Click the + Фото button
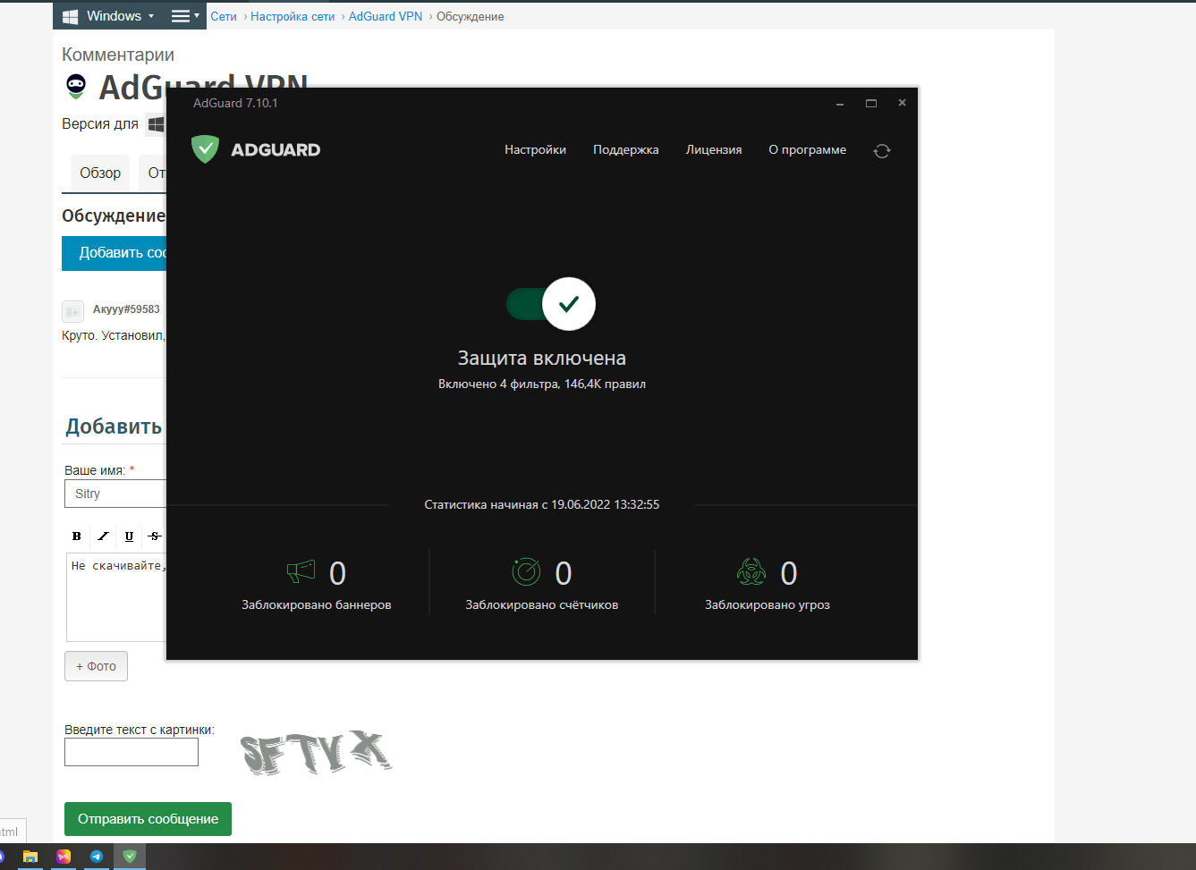Image resolution: width=1196 pixels, height=870 pixels. point(96,666)
